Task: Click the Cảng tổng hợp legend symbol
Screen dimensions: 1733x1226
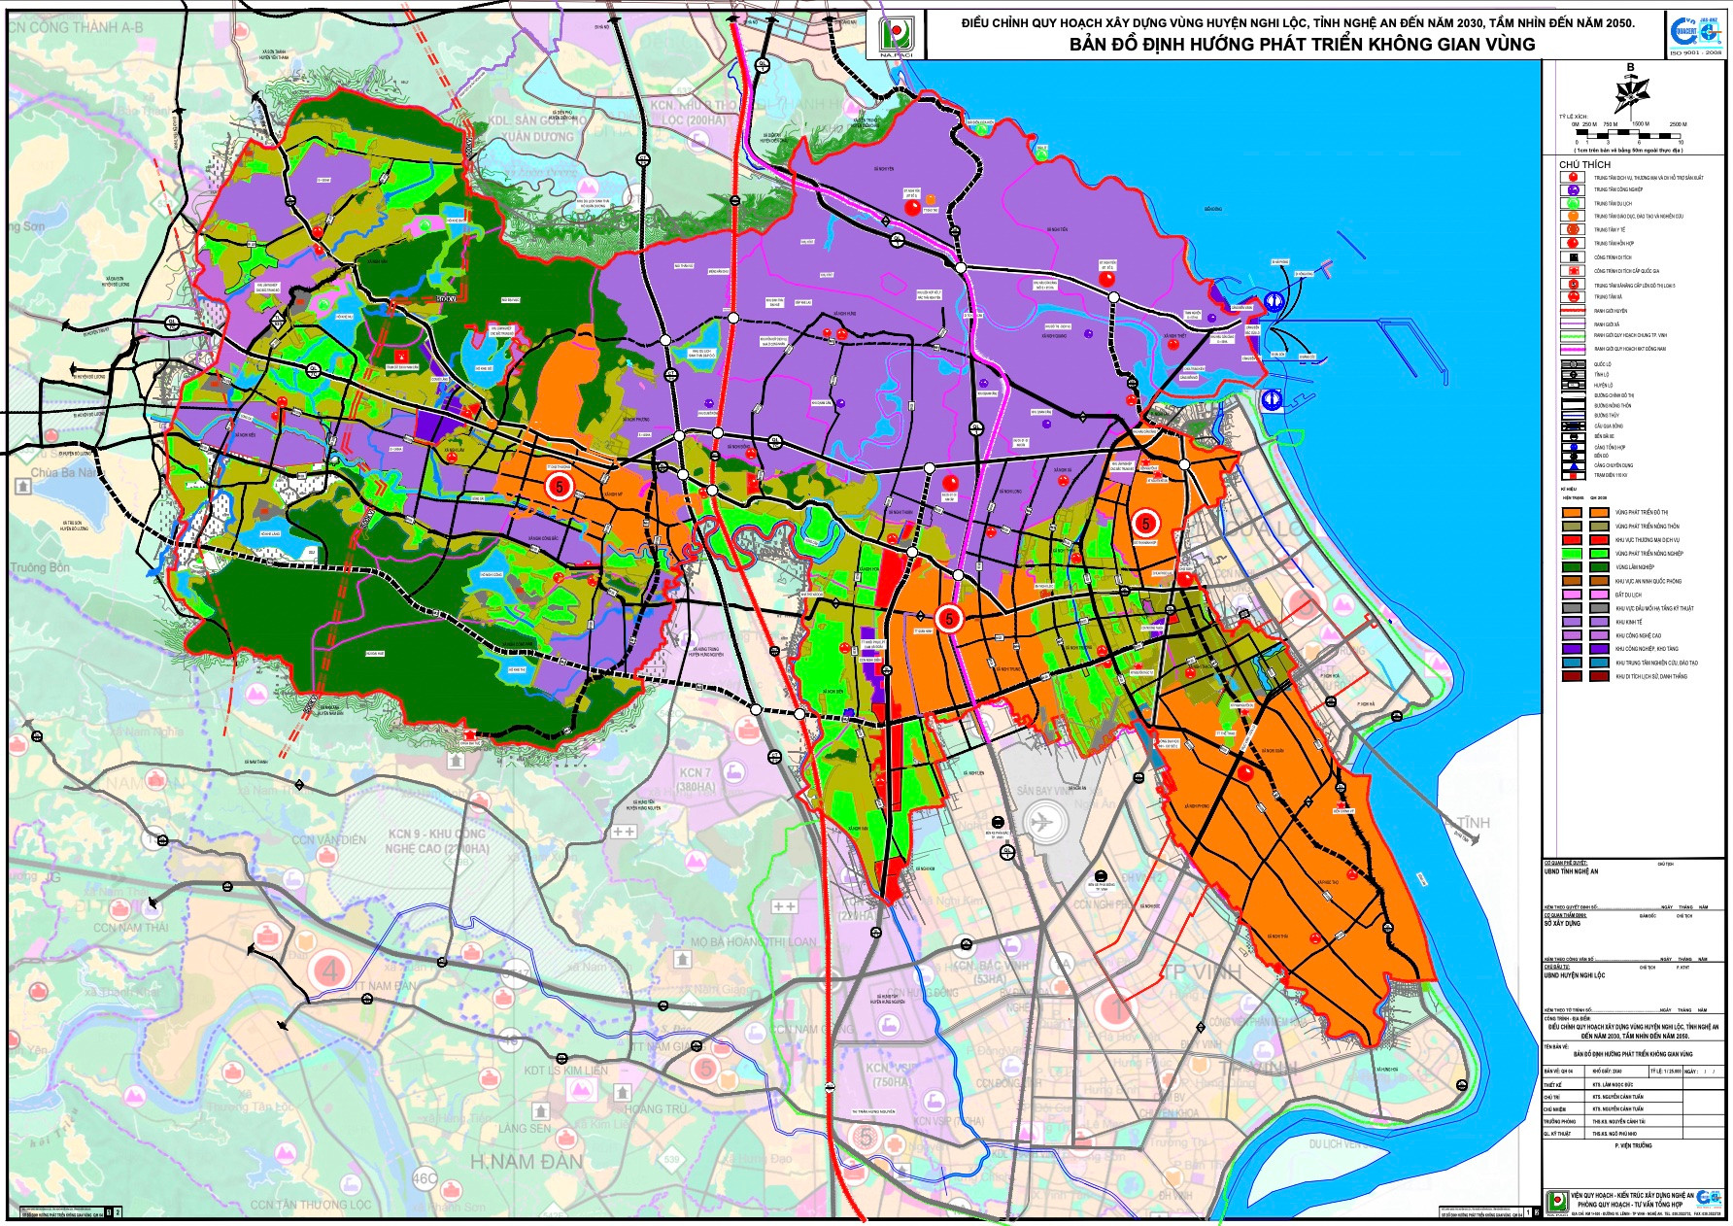Action: [x=1573, y=447]
